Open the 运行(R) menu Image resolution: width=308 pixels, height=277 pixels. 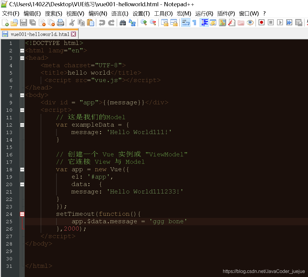tap(204, 14)
